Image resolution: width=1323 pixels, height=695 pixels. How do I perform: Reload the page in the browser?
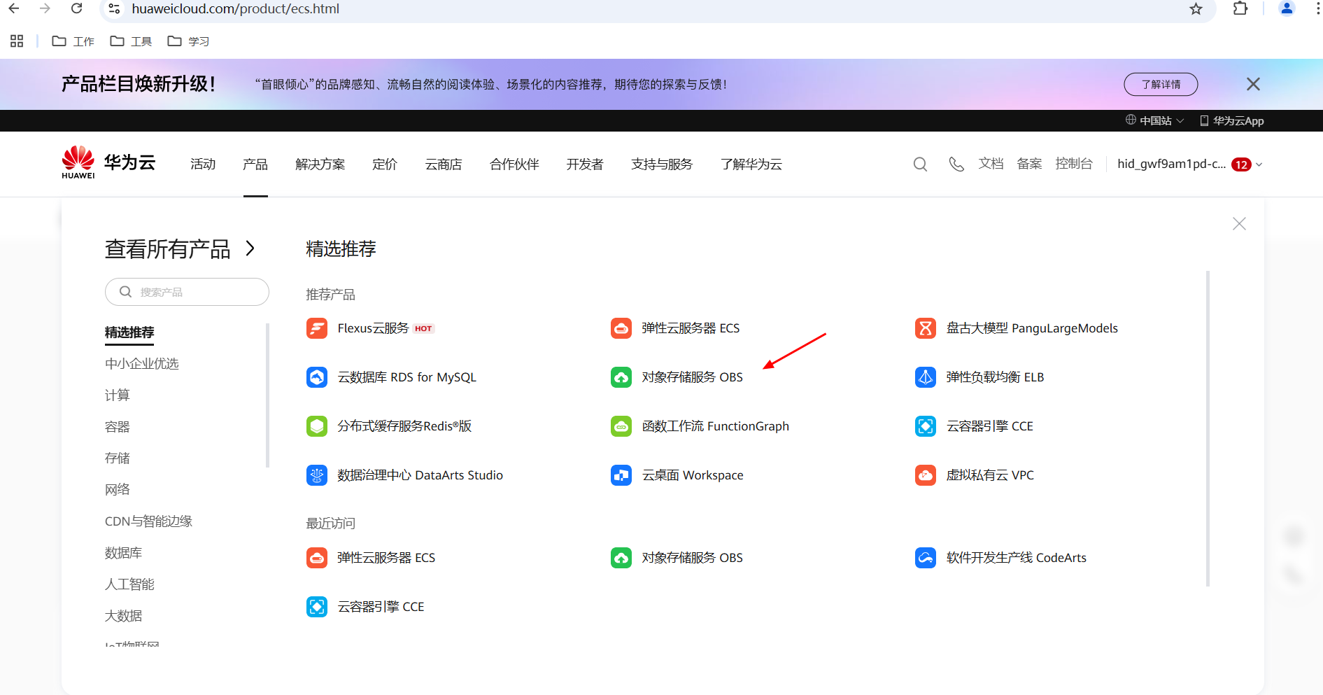pos(76,8)
